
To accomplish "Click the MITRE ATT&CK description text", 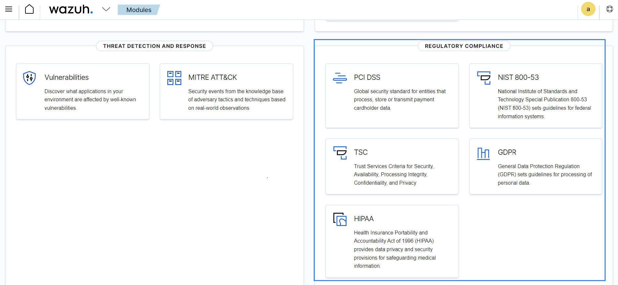I will click(x=237, y=100).
